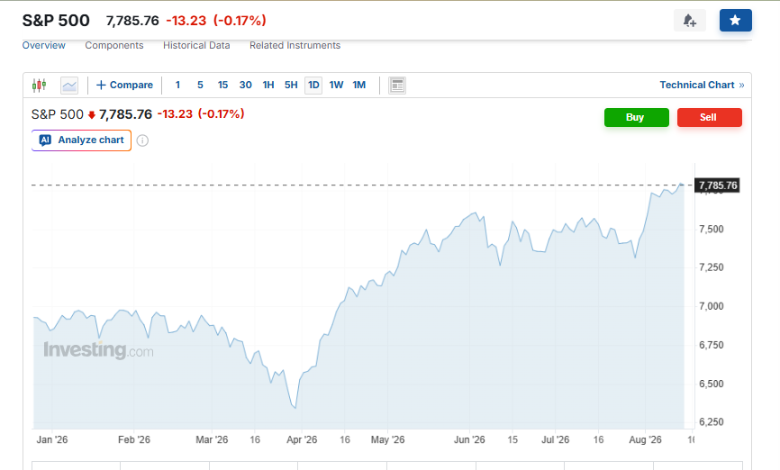This screenshot has width=780, height=470.
Task: Open the Technical Chart link
Action: click(x=697, y=85)
